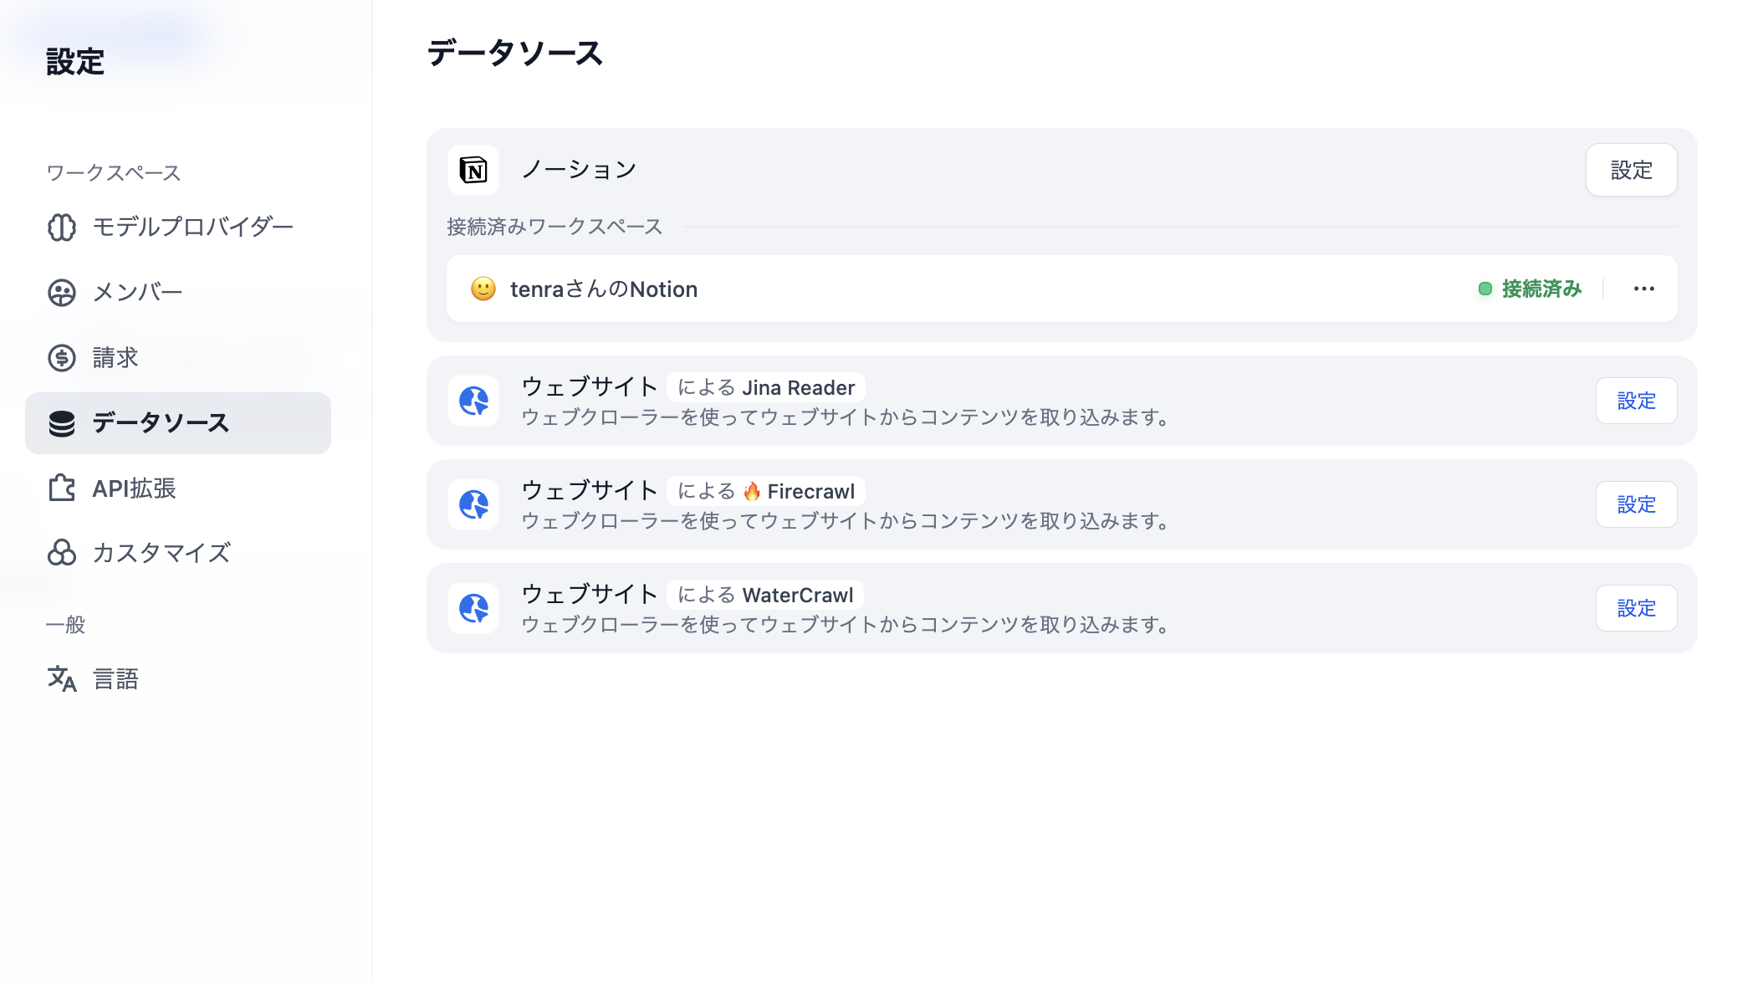Click the 設定 button for ノーション
1758x982 pixels.
tap(1632, 170)
